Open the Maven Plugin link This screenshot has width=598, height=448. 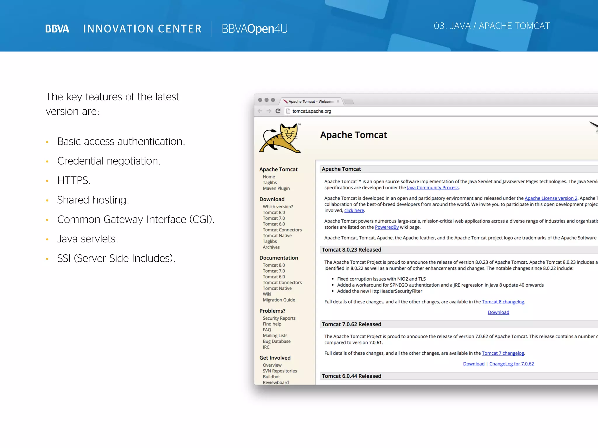[x=276, y=188]
